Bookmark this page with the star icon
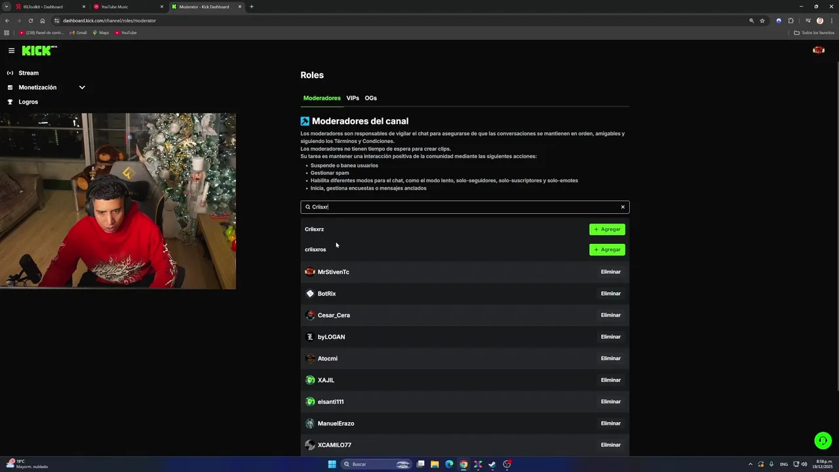Viewport: 839px width, 472px height. pos(762,20)
